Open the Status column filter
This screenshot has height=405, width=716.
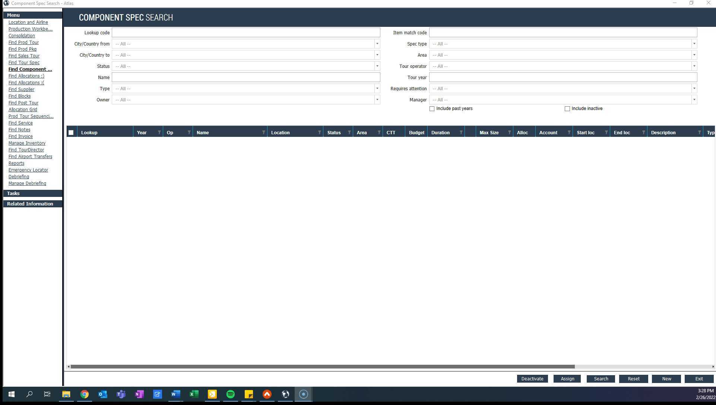coord(349,132)
